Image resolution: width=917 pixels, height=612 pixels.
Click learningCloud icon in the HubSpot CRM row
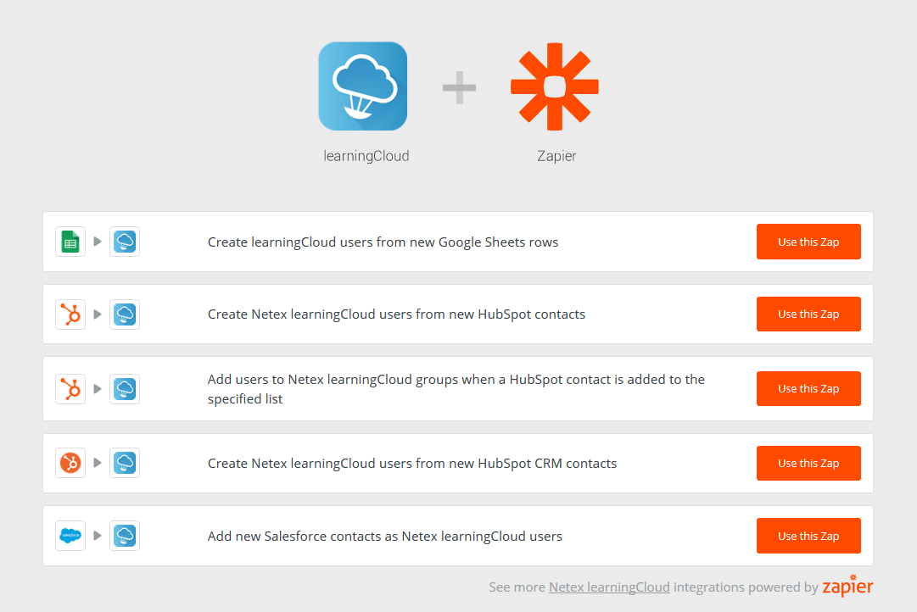click(125, 463)
